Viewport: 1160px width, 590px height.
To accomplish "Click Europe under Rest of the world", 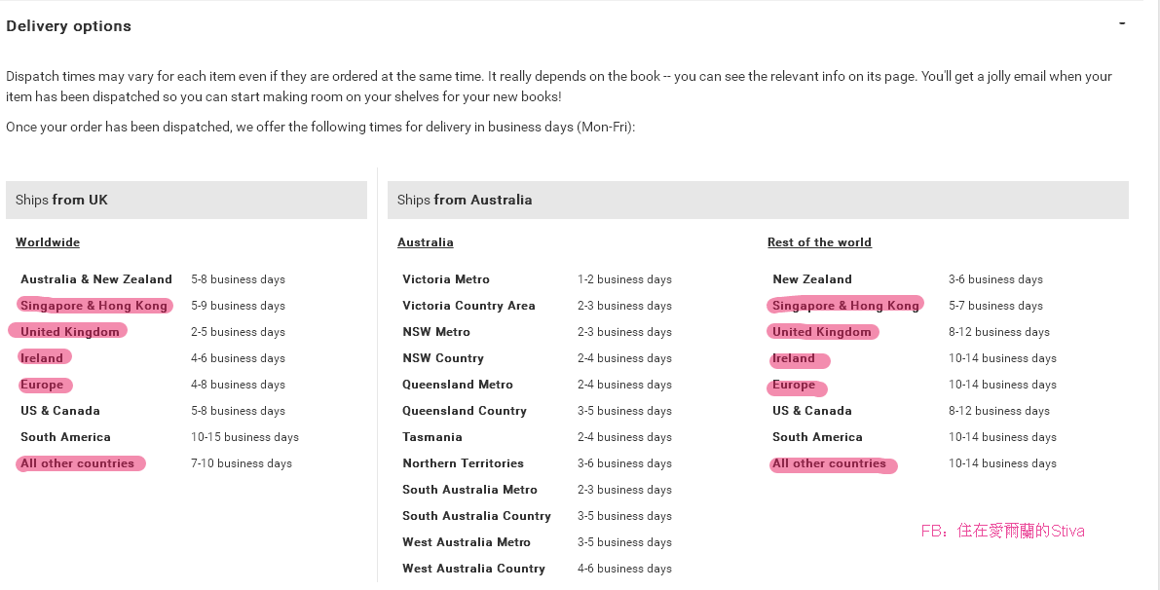I will [x=794, y=386].
